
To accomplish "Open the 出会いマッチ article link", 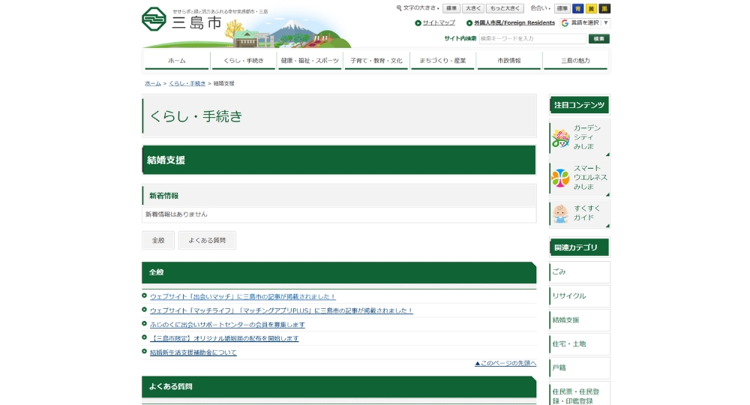I will tap(242, 296).
